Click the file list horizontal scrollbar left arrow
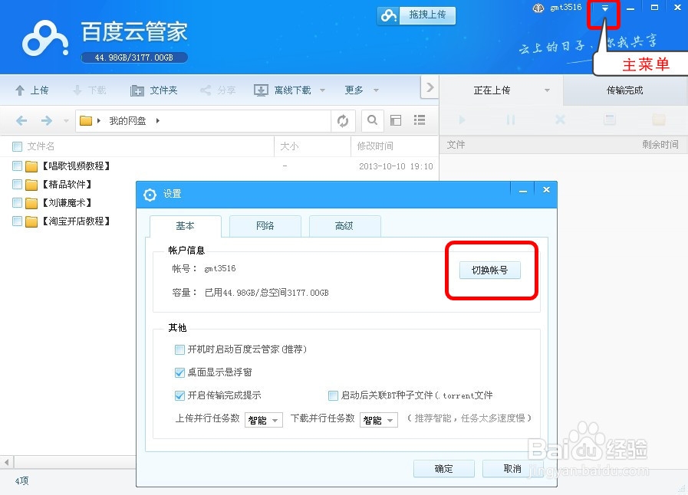 pos(7,462)
